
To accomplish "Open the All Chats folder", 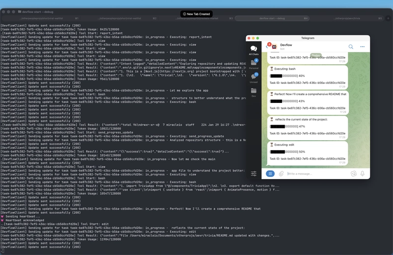I will pos(253,50).
